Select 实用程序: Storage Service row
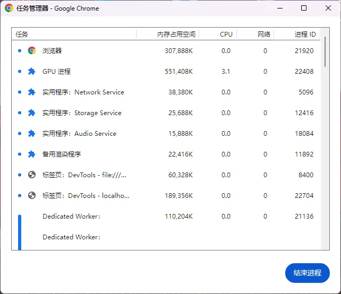The width and height of the screenshot is (341, 294). [x=166, y=113]
